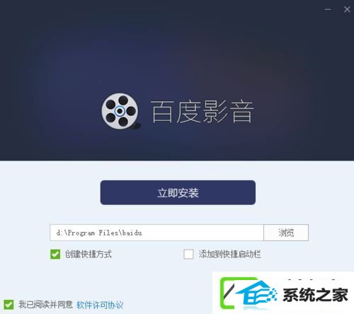Start installation with 立即安装 button
Screen dimensions: 354x314
[x=178, y=192]
